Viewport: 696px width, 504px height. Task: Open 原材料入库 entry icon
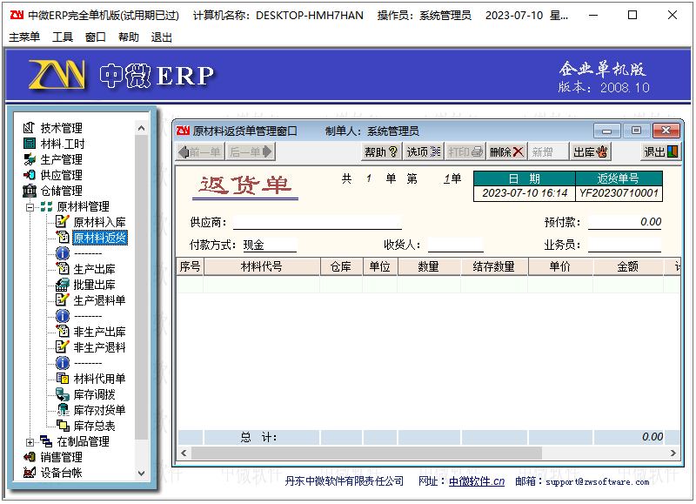click(x=63, y=222)
